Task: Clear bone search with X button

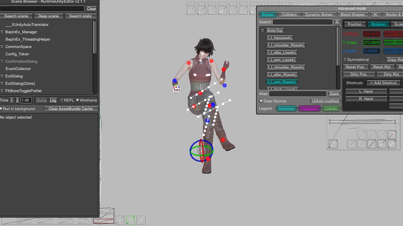Action: pos(337,22)
